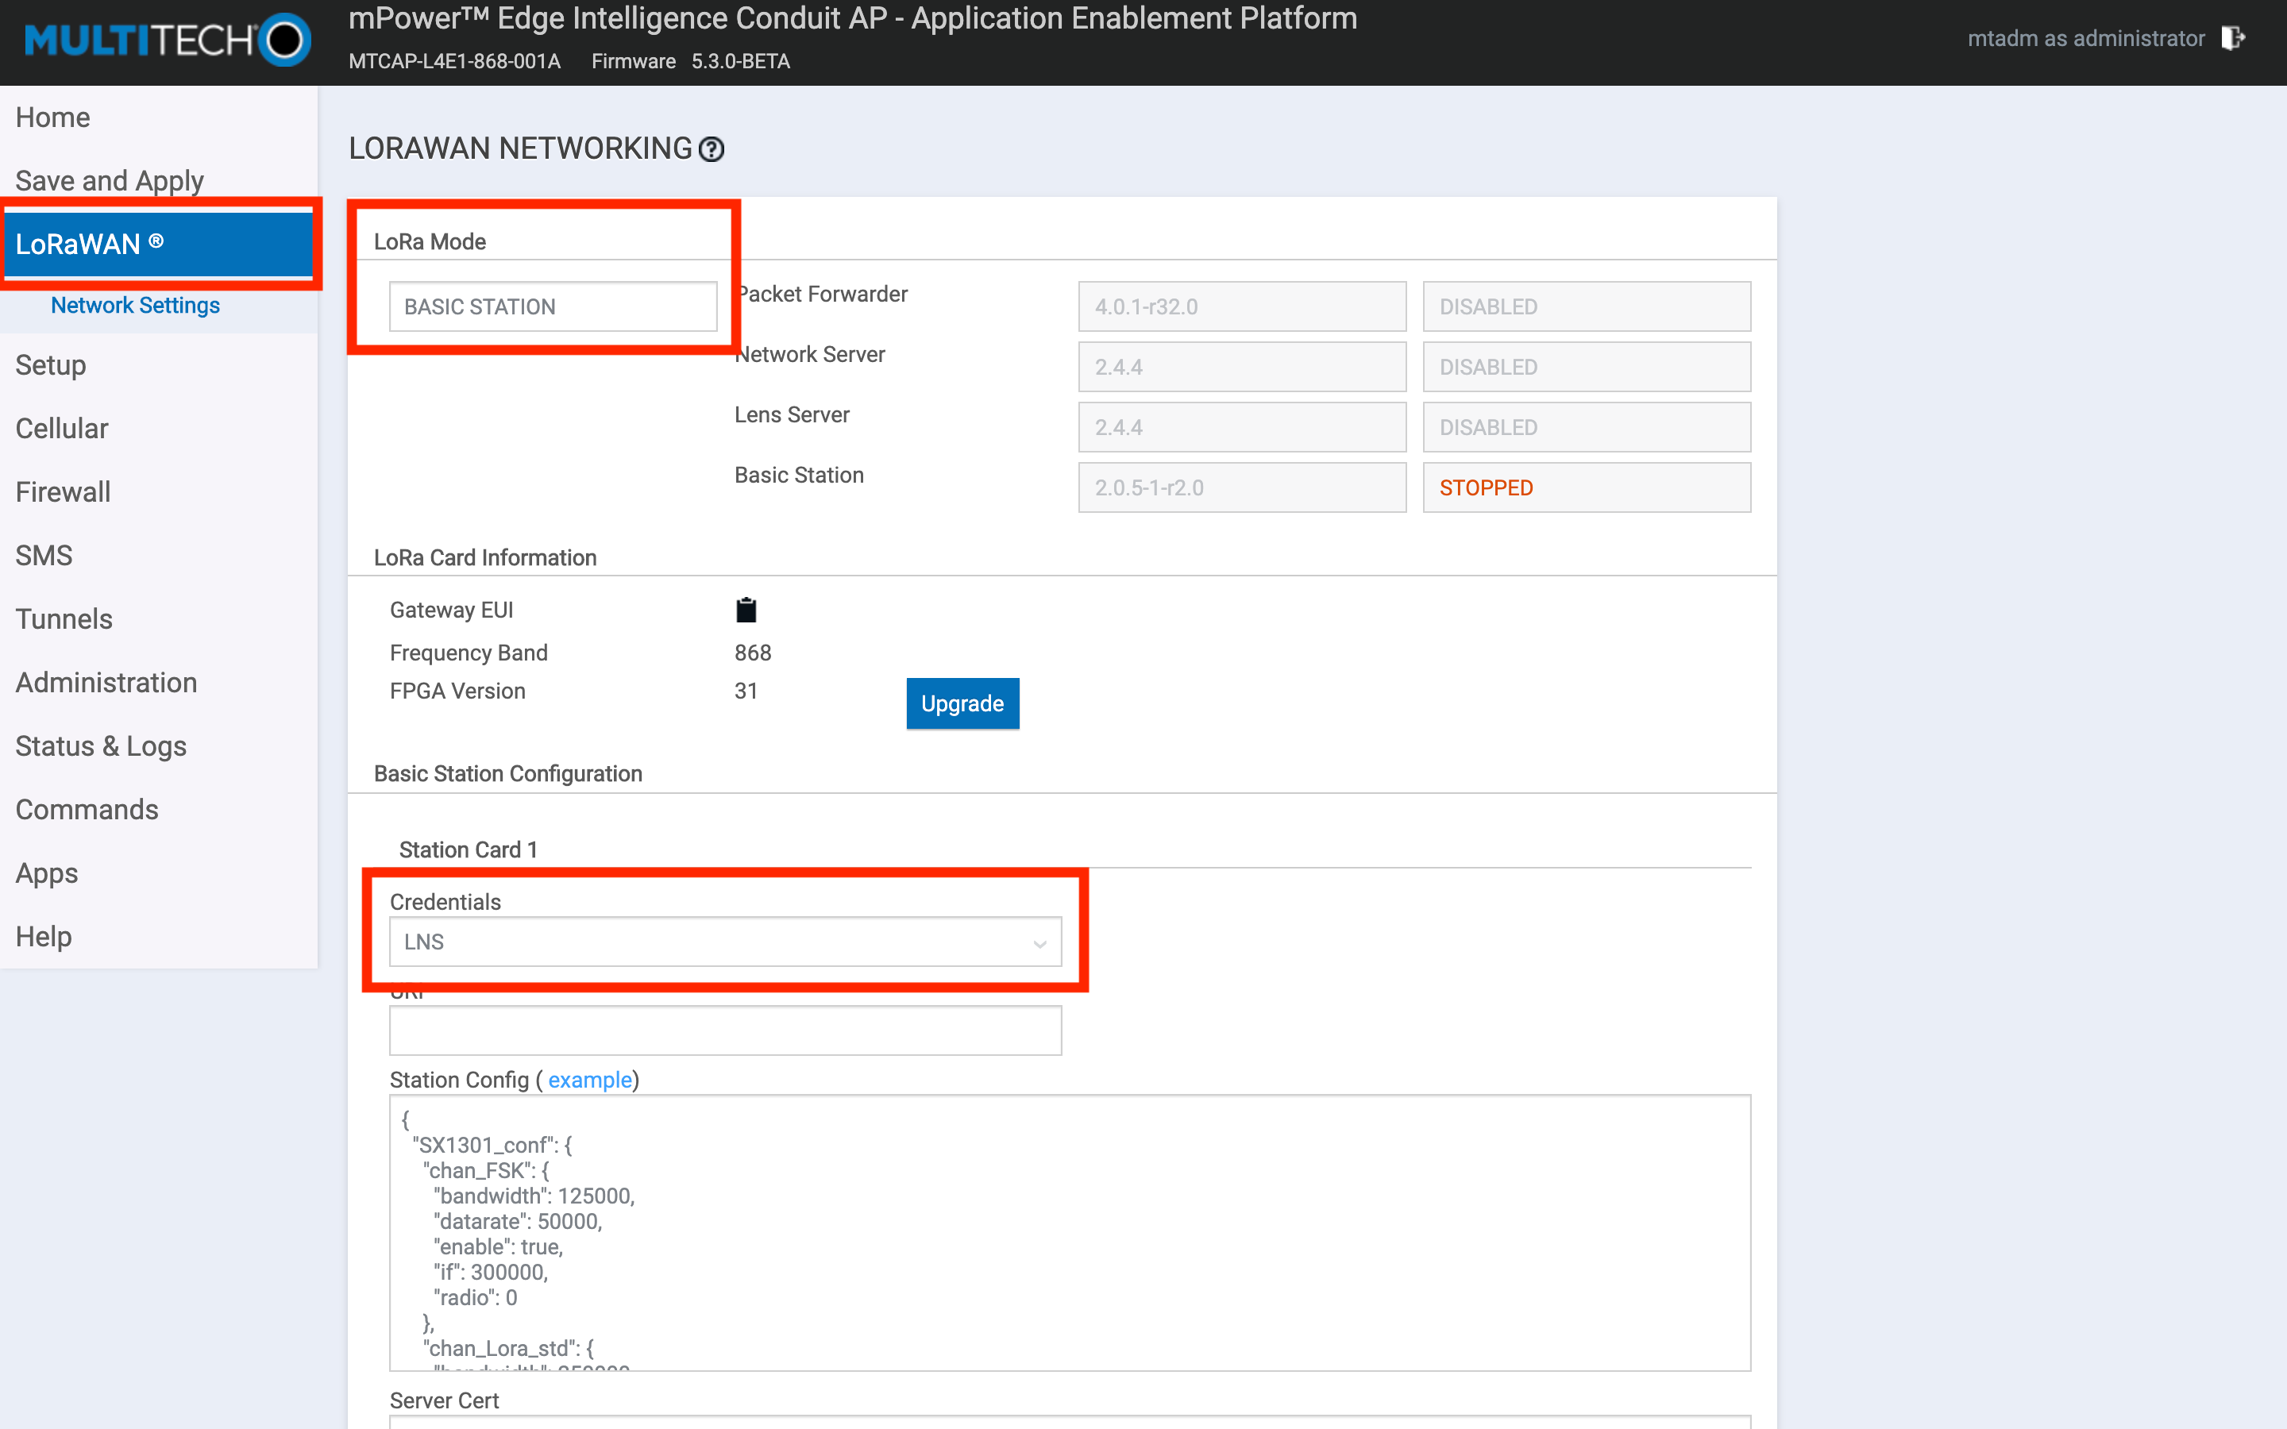Open Network Settings submenu

pos(135,305)
